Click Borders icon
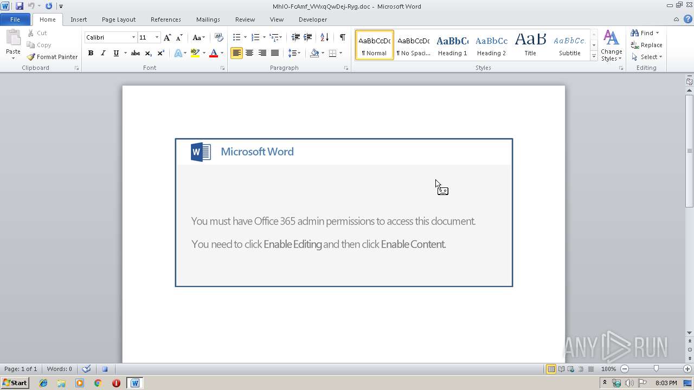The width and height of the screenshot is (694, 390). pos(332,53)
